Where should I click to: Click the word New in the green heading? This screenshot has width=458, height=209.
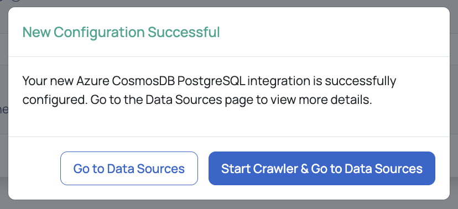[37, 32]
